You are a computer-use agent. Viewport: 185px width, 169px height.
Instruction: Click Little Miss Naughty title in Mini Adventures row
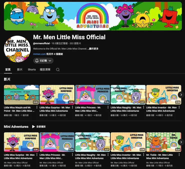tap(90, 156)
